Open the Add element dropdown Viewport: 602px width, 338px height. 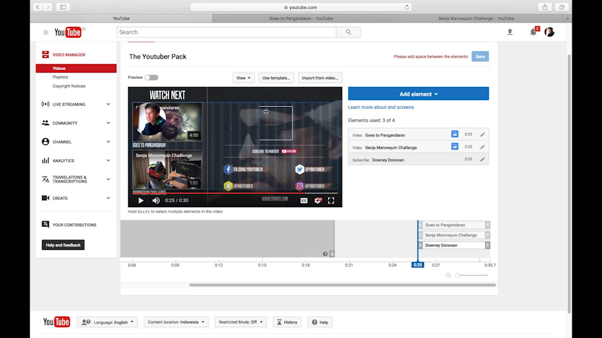coord(418,94)
